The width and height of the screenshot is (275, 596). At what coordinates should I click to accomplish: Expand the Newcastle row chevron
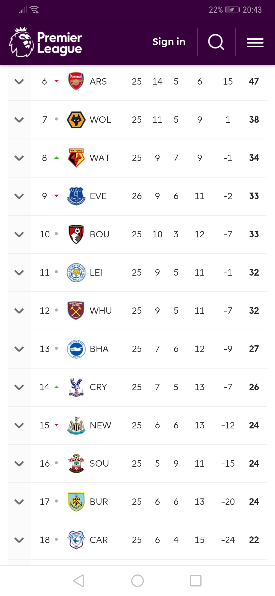pyautogui.click(x=19, y=425)
